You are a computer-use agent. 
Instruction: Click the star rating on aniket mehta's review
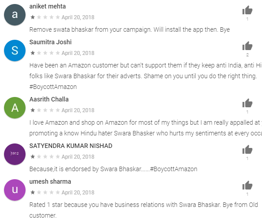point(45,17)
